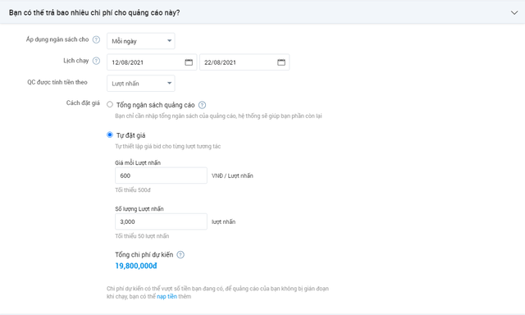Select the Tự đặt giá radio option
Screen dimensions: 525x315
click(x=110, y=135)
